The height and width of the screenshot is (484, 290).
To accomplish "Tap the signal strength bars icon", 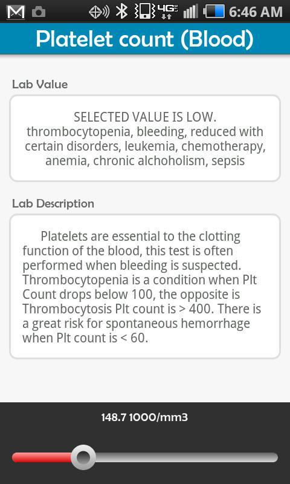I will point(190,11).
